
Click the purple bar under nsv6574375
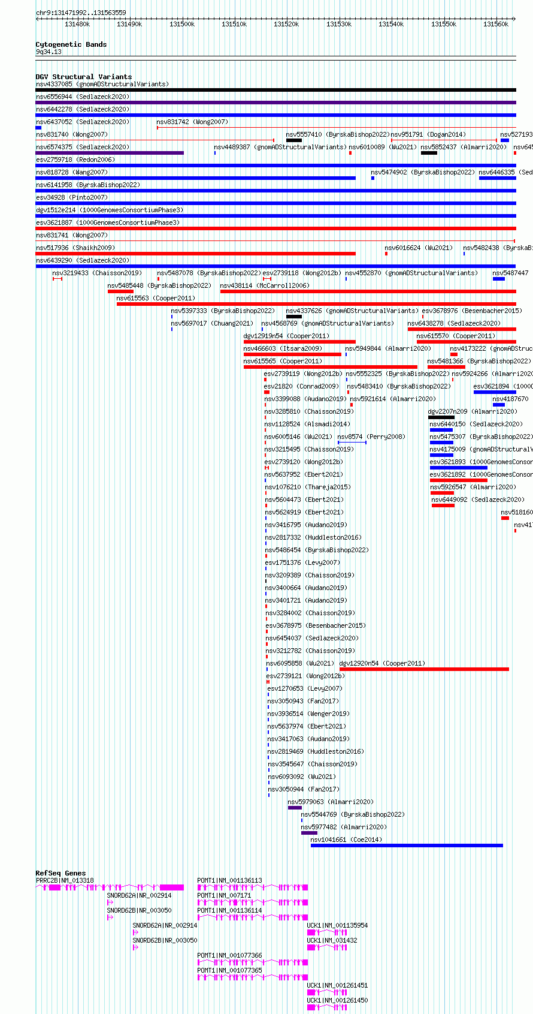110,153
